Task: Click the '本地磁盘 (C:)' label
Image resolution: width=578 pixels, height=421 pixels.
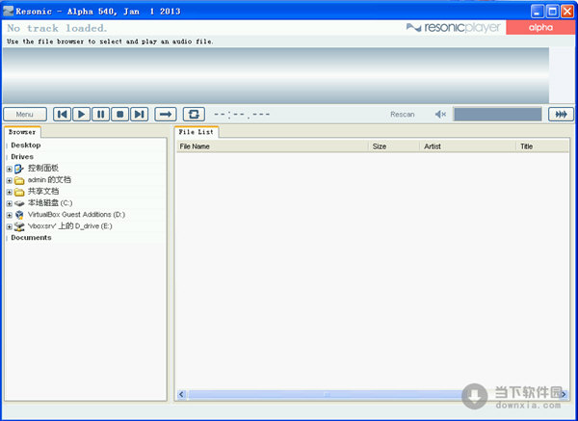Action: tap(50, 203)
